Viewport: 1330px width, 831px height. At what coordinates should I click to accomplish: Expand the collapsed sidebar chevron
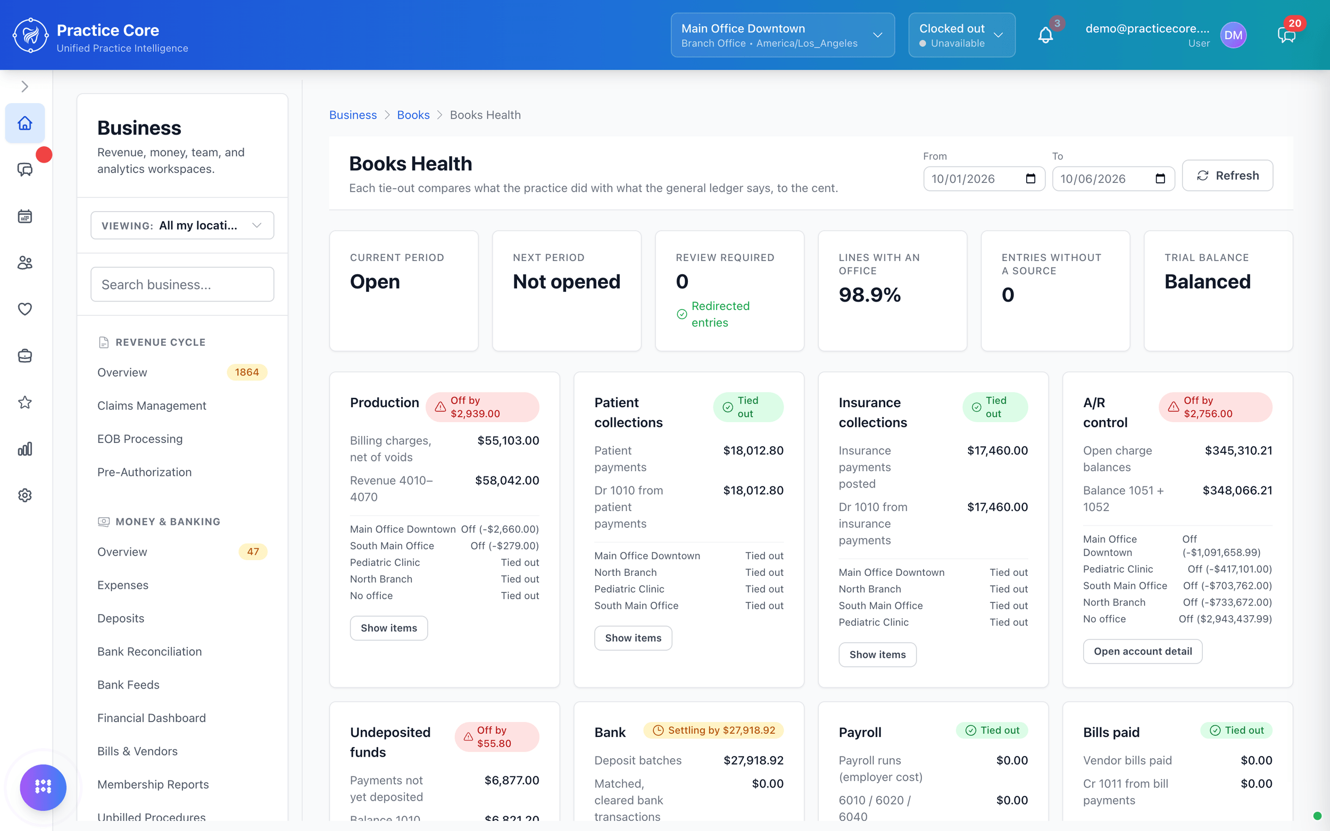tap(25, 86)
